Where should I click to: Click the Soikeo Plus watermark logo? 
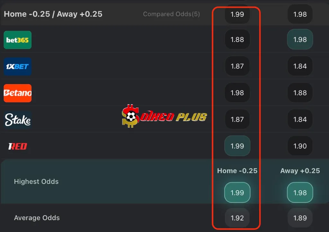pos(164,116)
